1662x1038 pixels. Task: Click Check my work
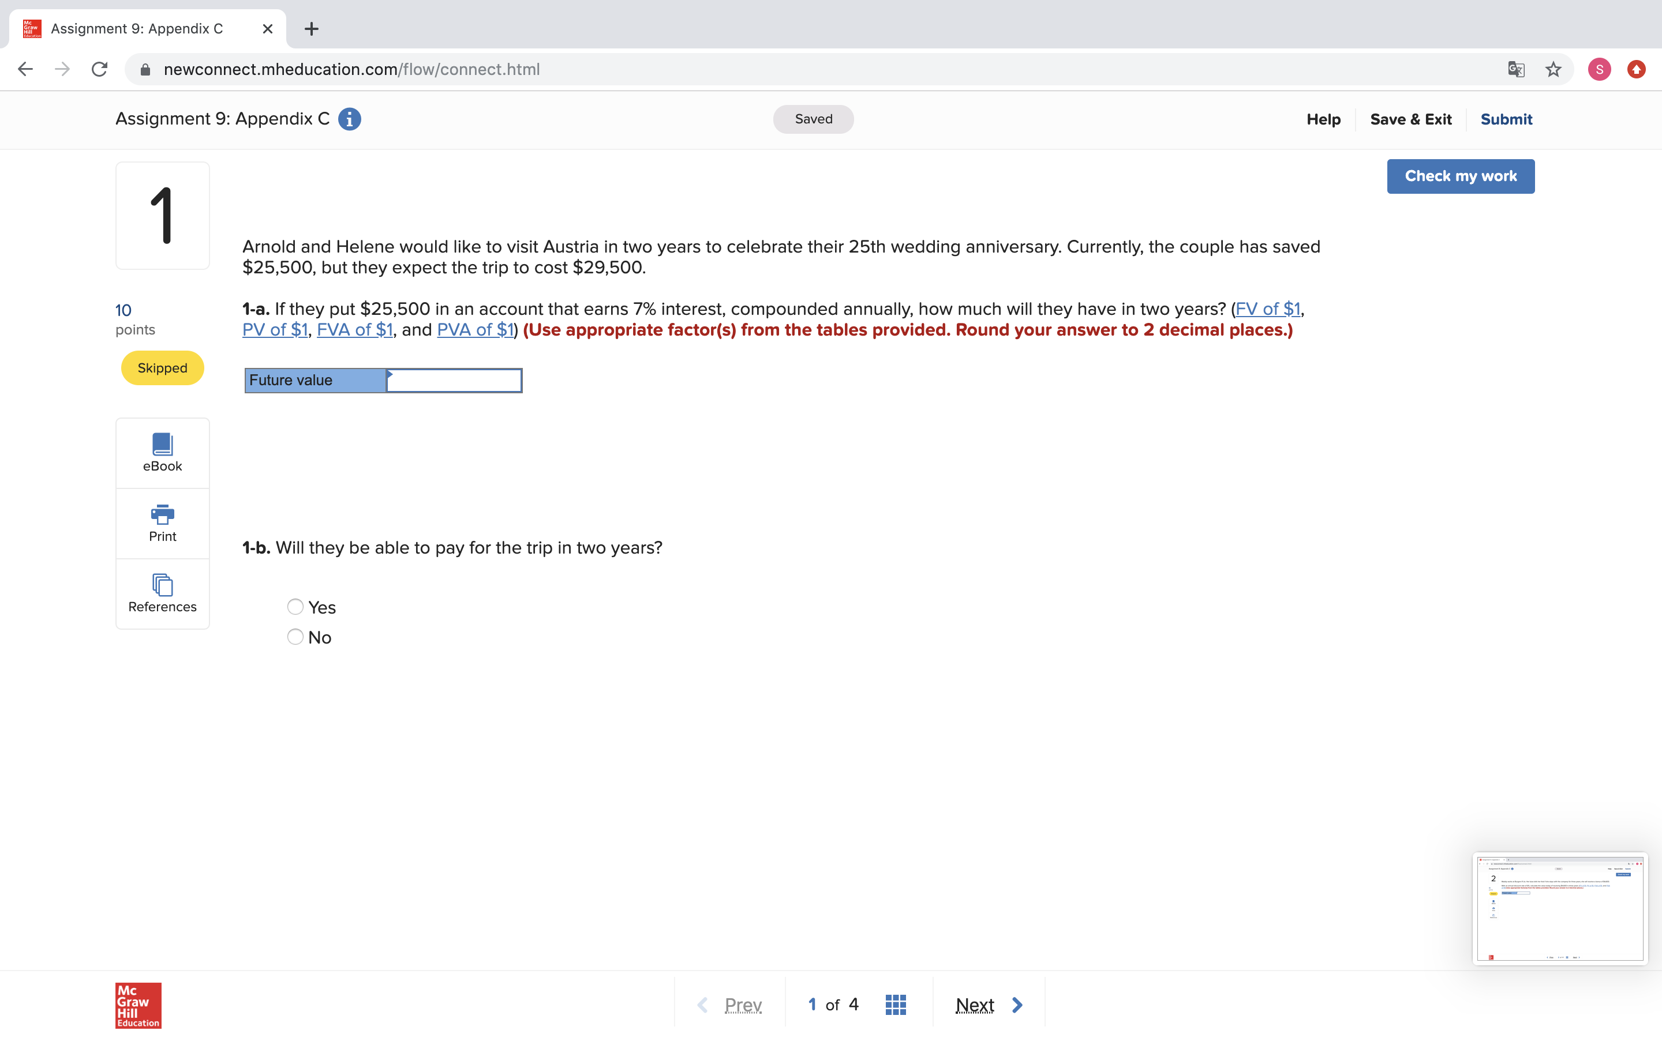pos(1460,176)
